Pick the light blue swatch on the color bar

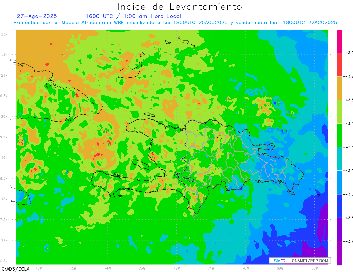coord(339,182)
